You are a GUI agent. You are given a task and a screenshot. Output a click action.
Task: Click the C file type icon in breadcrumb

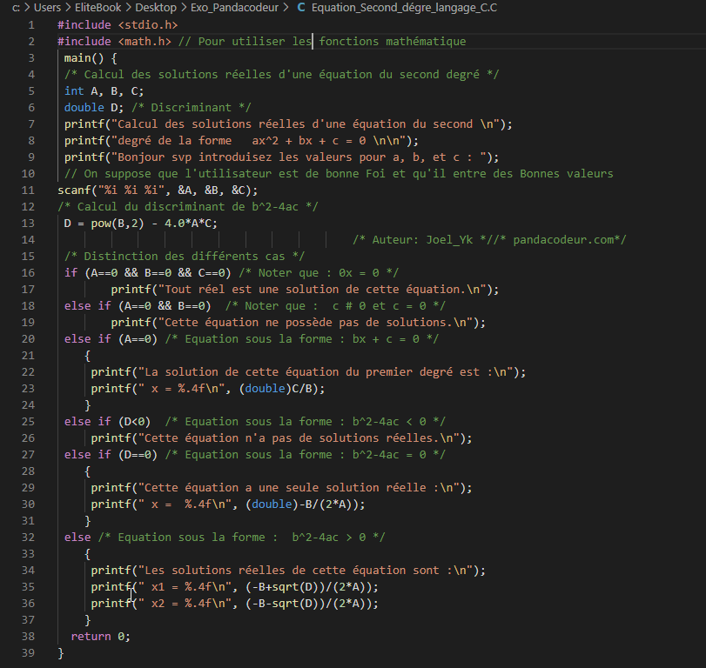(x=301, y=8)
